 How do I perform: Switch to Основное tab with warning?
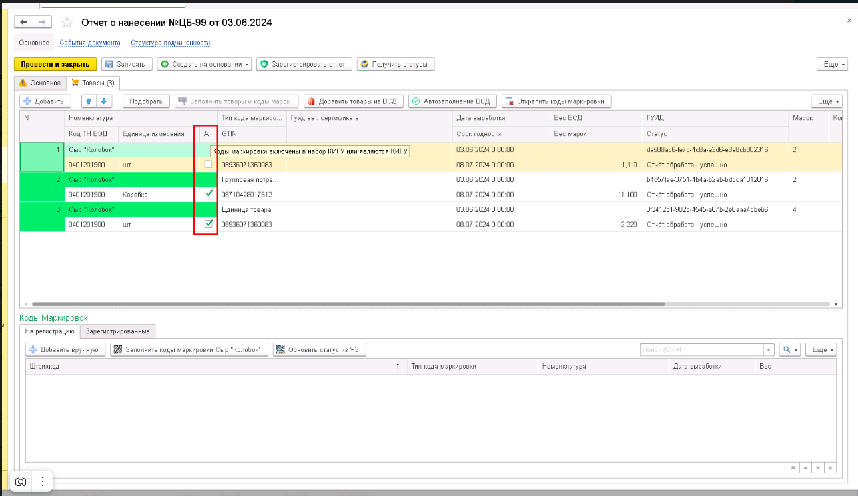(x=40, y=83)
